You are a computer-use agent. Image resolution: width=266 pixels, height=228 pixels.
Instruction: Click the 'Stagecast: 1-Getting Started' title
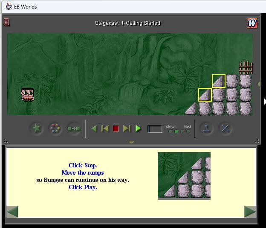[x=127, y=23]
